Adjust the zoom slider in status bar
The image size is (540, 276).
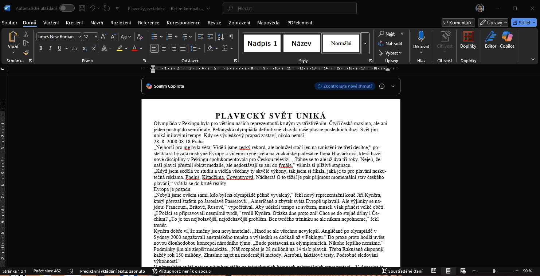[494, 271]
